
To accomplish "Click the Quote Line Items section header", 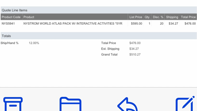I will point(15,10).
